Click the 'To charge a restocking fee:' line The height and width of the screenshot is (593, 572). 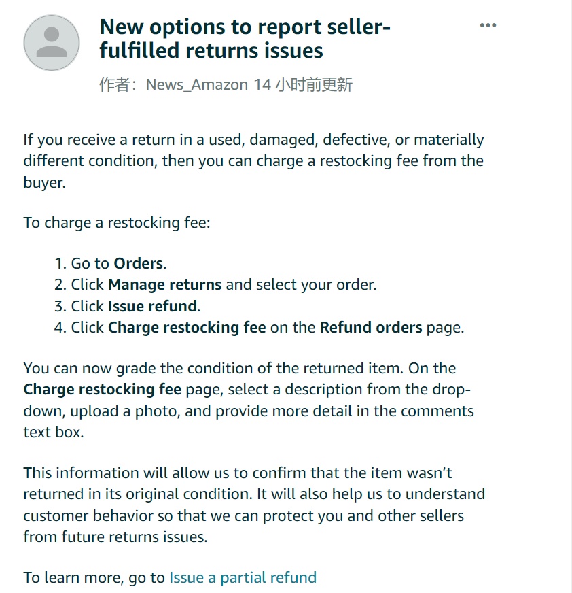[x=117, y=223]
